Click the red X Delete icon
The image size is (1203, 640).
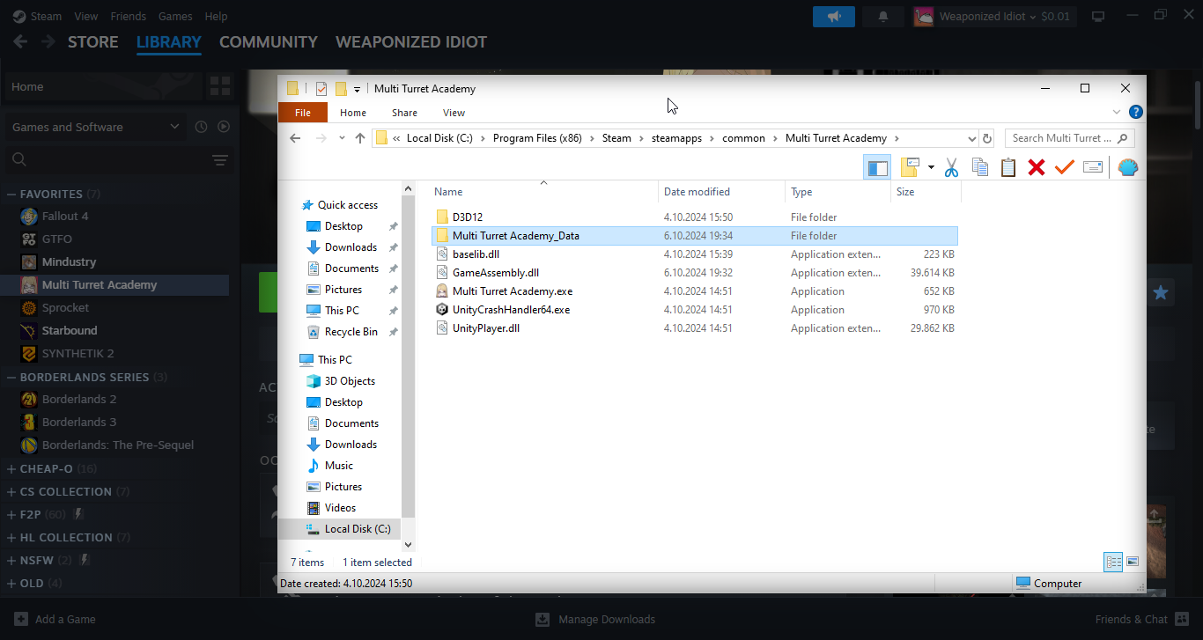point(1037,167)
